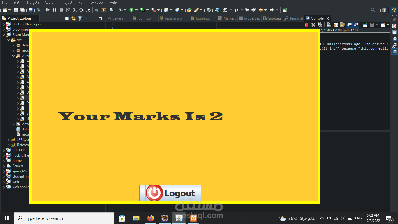Image resolution: width=398 pixels, height=224 pixels.
Task: Click the Windows Start button
Action: pyautogui.click(x=7, y=218)
